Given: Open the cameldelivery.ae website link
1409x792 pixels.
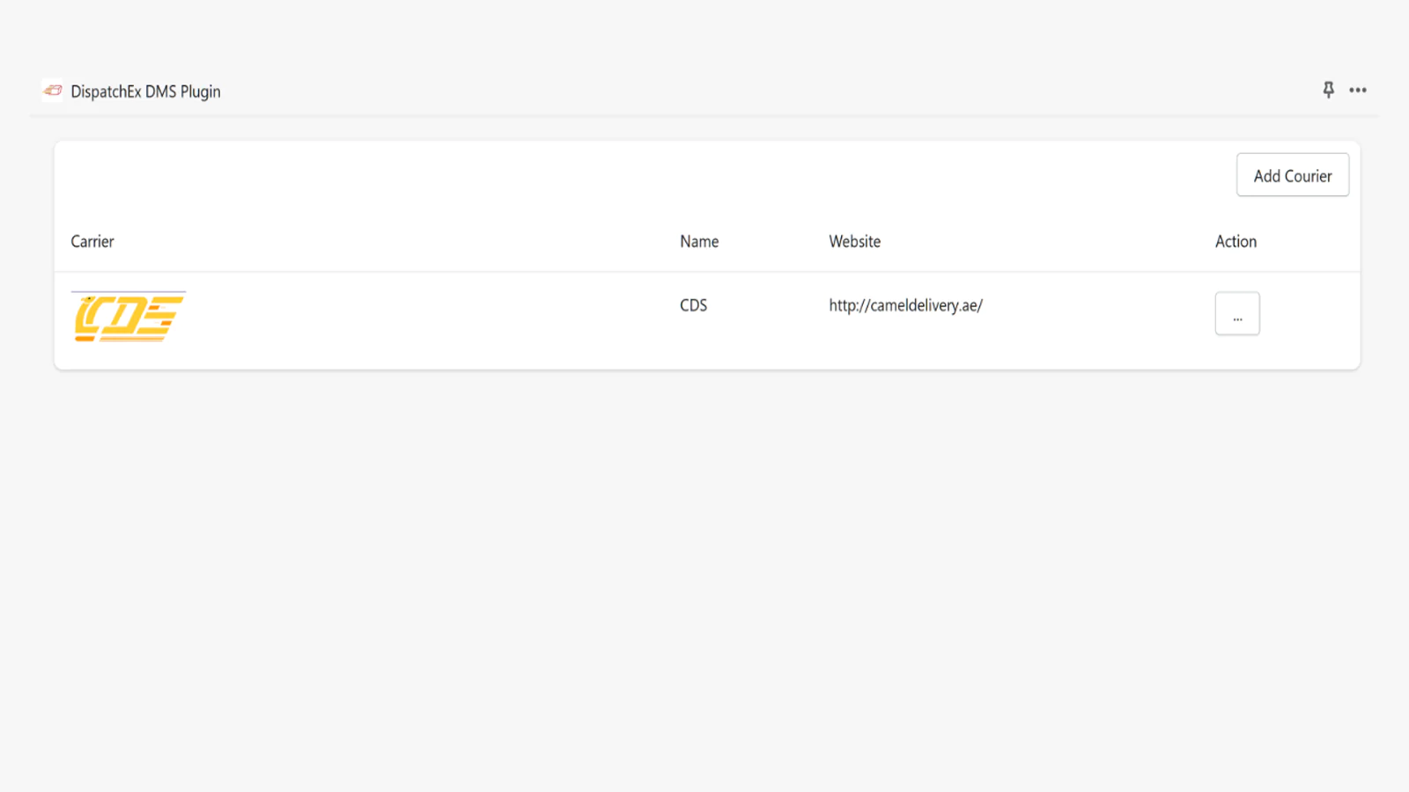Looking at the screenshot, I should tap(905, 305).
